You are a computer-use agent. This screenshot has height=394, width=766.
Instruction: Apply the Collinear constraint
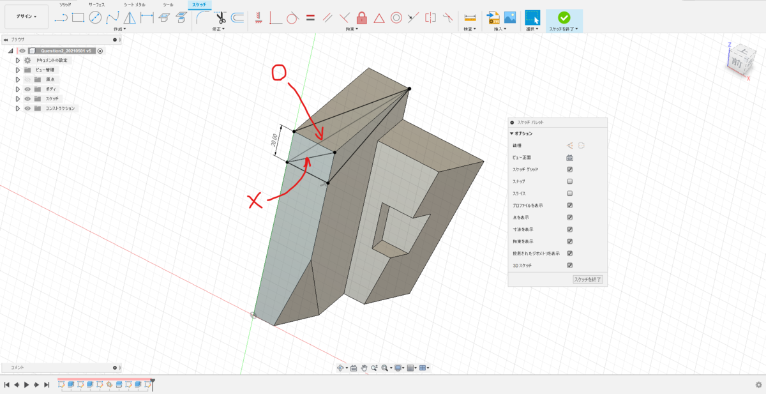(x=414, y=18)
